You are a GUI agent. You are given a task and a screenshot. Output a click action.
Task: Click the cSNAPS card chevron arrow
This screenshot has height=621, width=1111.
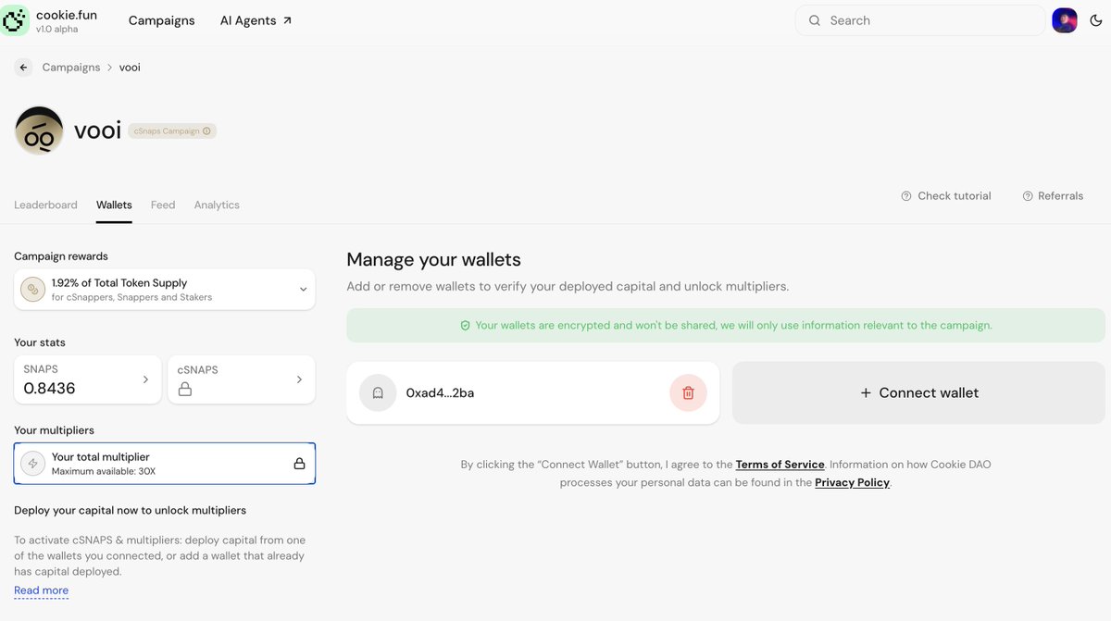click(298, 379)
